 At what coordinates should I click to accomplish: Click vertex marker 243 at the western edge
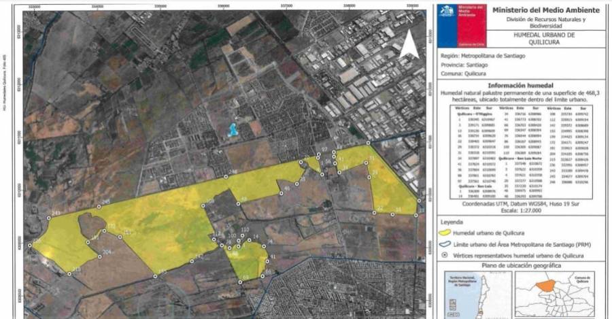[49, 217]
